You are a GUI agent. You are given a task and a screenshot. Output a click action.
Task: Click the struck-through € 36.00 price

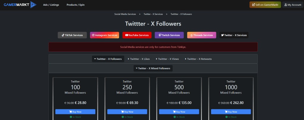coord(69,103)
